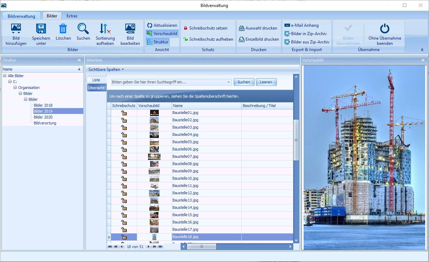The height and width of the screenshot is (262, 429).
Task: Send as e-Mail Anhang
Action: coord(302,25)
